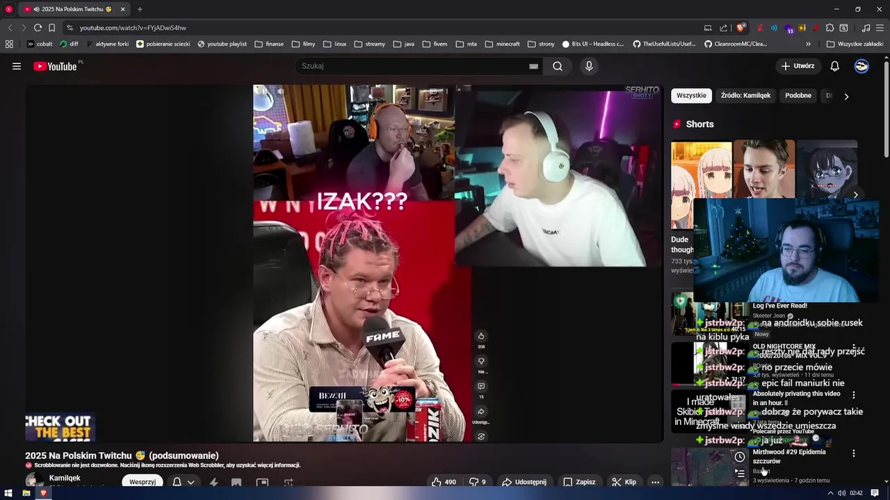The width and height of the screenshot is (890, 500).
Task: Show hidden bookmarks with the double chevron
Action: tap(808, 44)
